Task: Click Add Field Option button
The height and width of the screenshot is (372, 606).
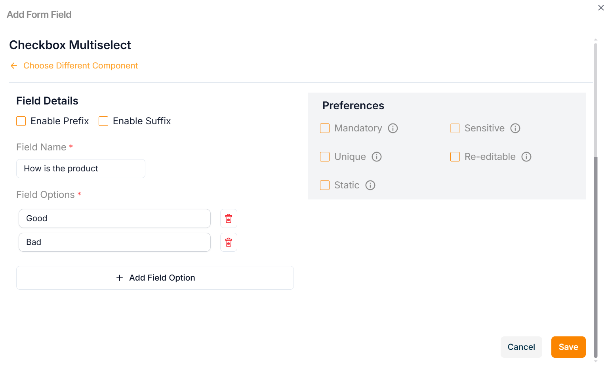Action: pyautogui.click(x=155, y=278)
